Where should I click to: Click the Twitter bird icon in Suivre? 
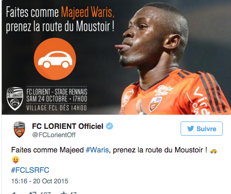point(190,129)
